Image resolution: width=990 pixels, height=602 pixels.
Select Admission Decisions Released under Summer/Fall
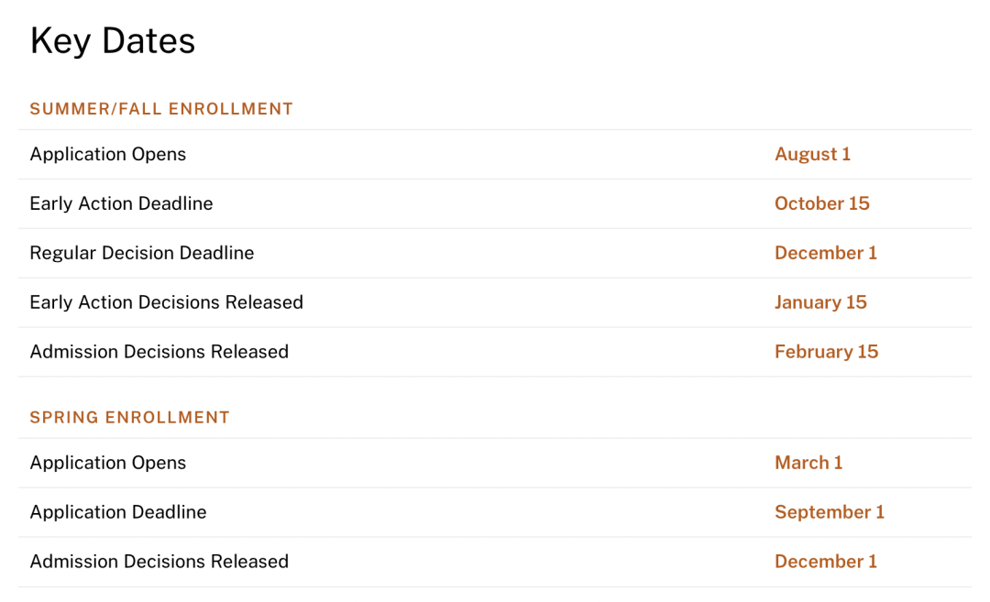[159, 352]
